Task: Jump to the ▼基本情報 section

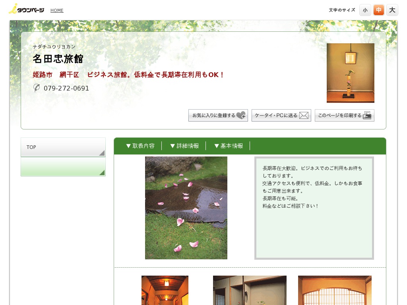Action: point(229,146)
